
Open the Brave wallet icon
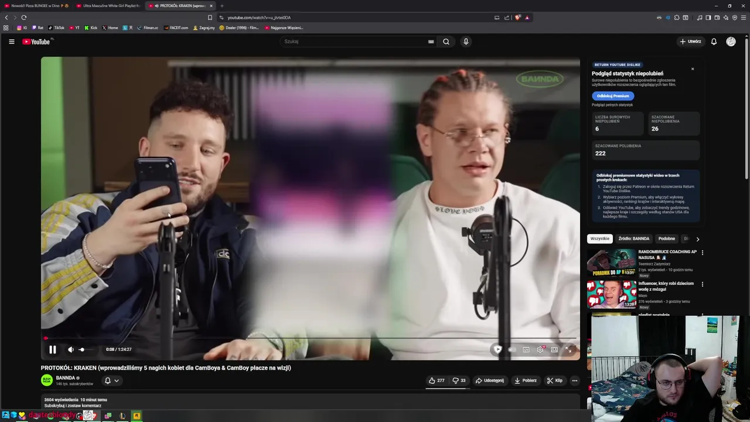pos(717,18)
